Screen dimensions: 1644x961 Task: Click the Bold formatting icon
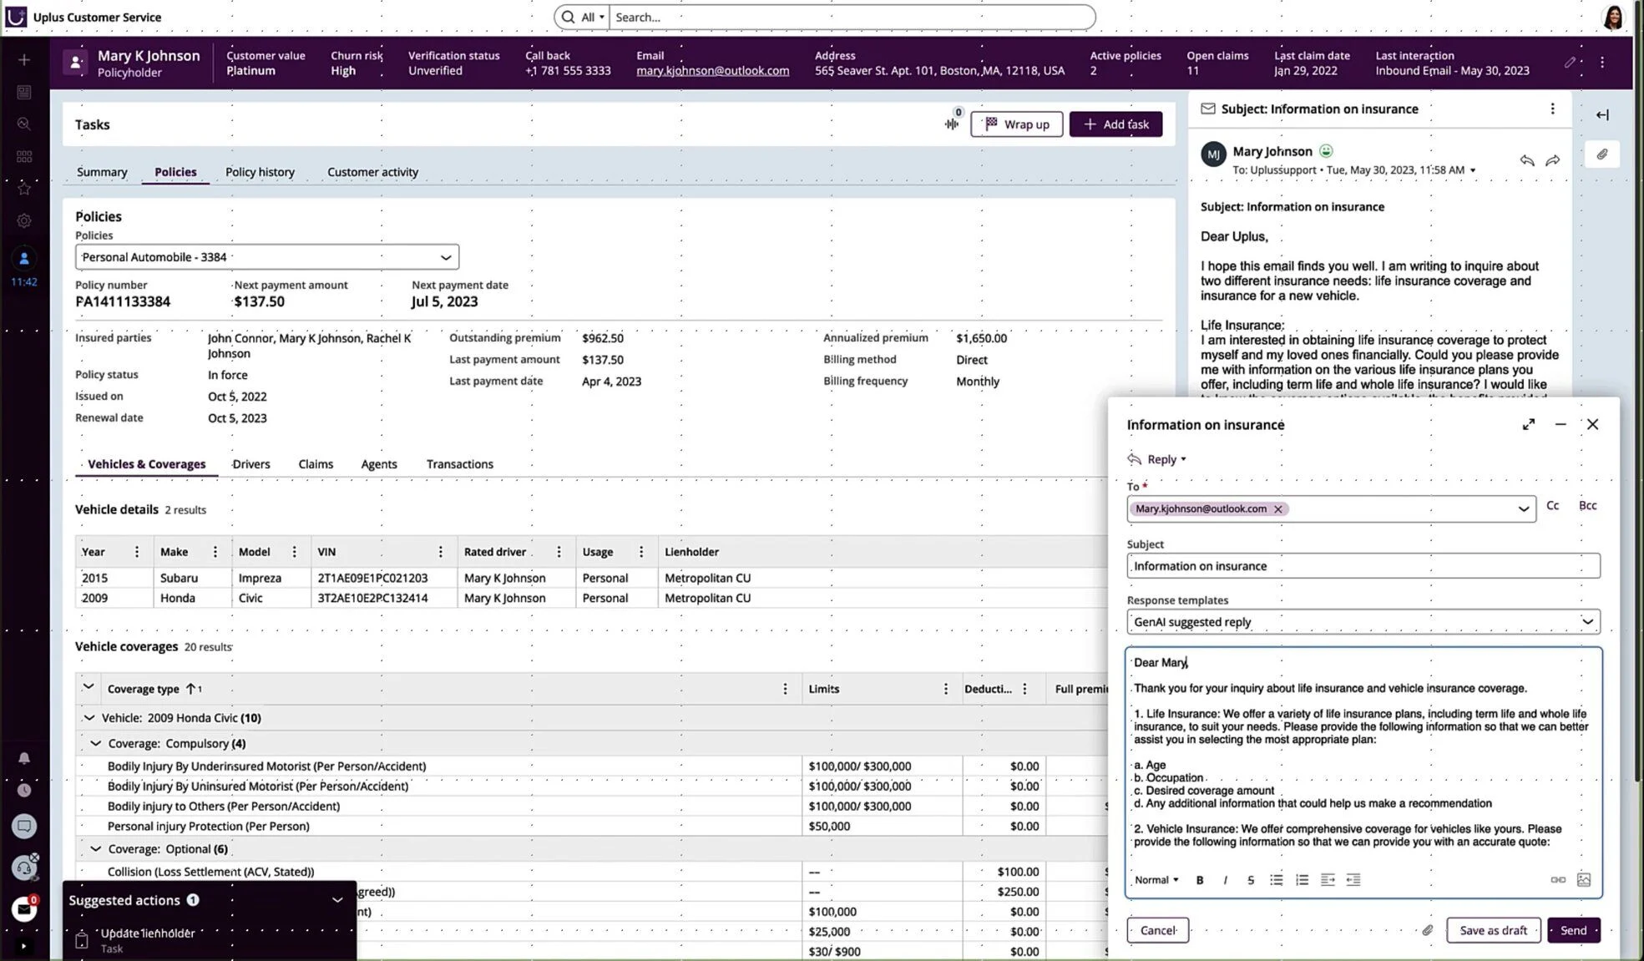click(x=1200, y=880)
